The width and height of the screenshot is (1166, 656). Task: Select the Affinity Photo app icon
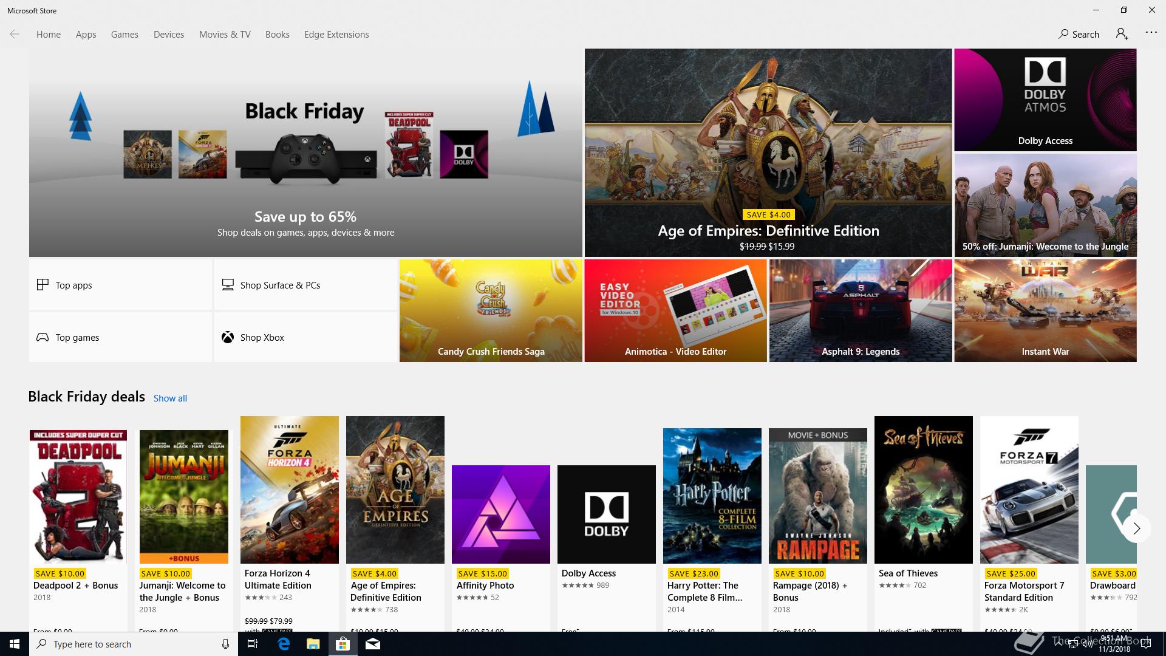[x=501, y=514]
